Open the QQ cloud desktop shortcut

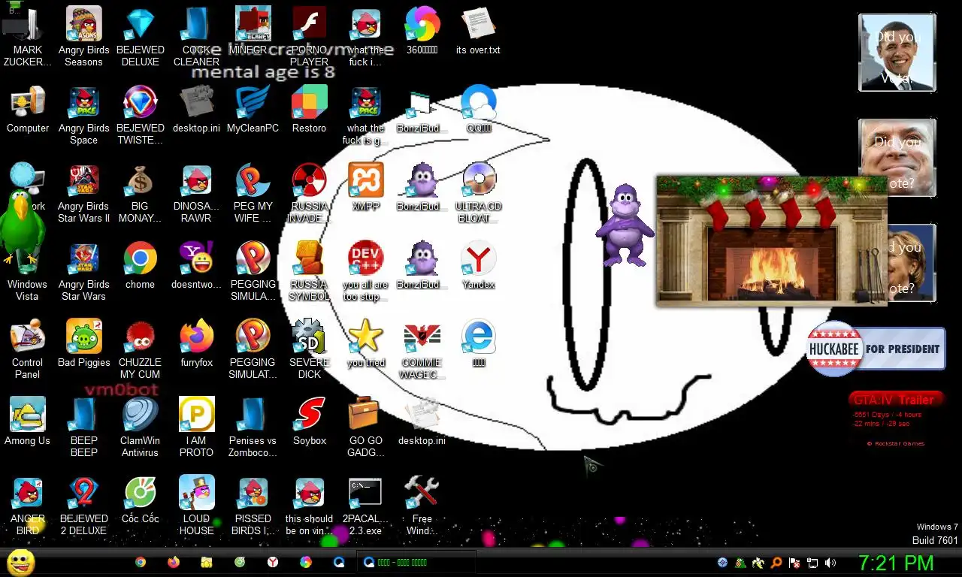(478, 110)
